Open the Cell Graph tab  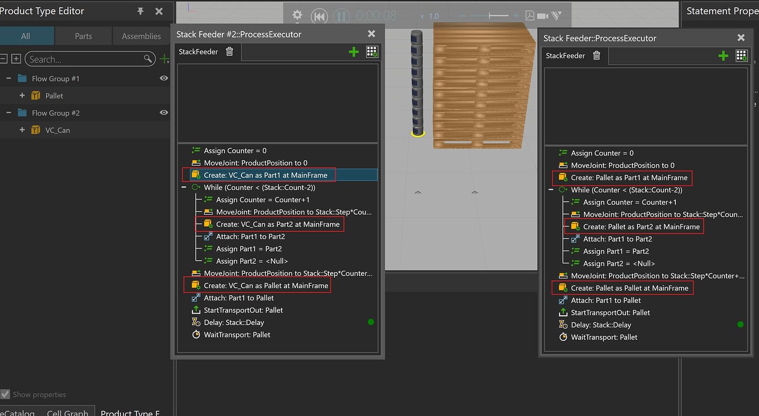[x=68, y=413]
